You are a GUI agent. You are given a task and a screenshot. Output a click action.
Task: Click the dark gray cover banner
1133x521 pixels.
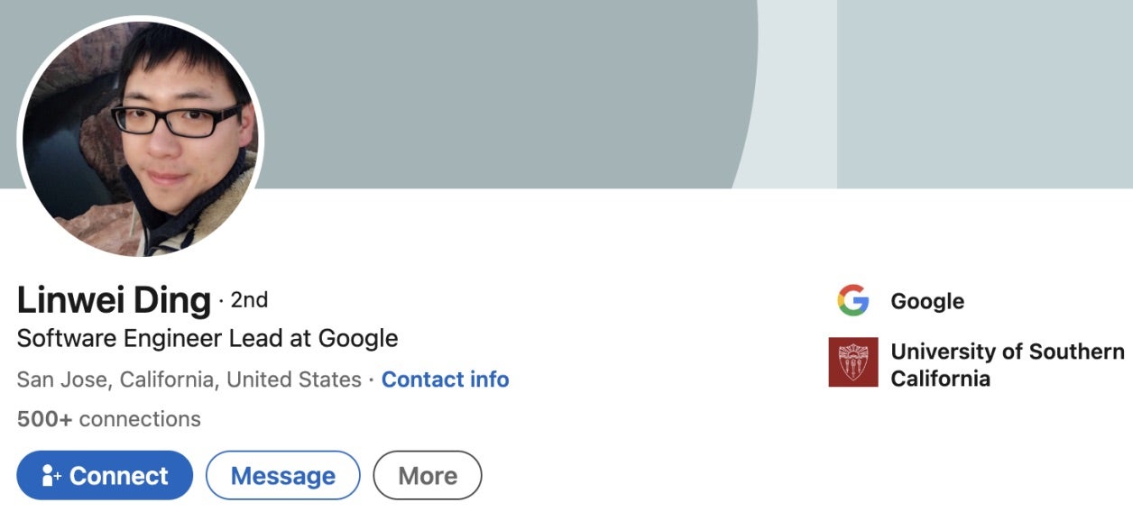[x=496, y=90]
